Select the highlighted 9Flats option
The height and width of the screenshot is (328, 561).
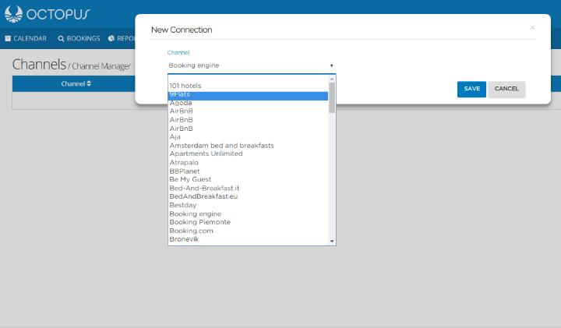(248, 94)
